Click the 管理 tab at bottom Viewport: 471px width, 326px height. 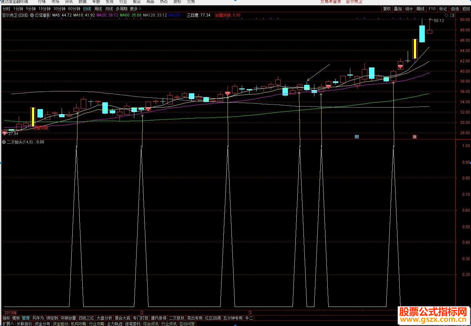[26, 318]
